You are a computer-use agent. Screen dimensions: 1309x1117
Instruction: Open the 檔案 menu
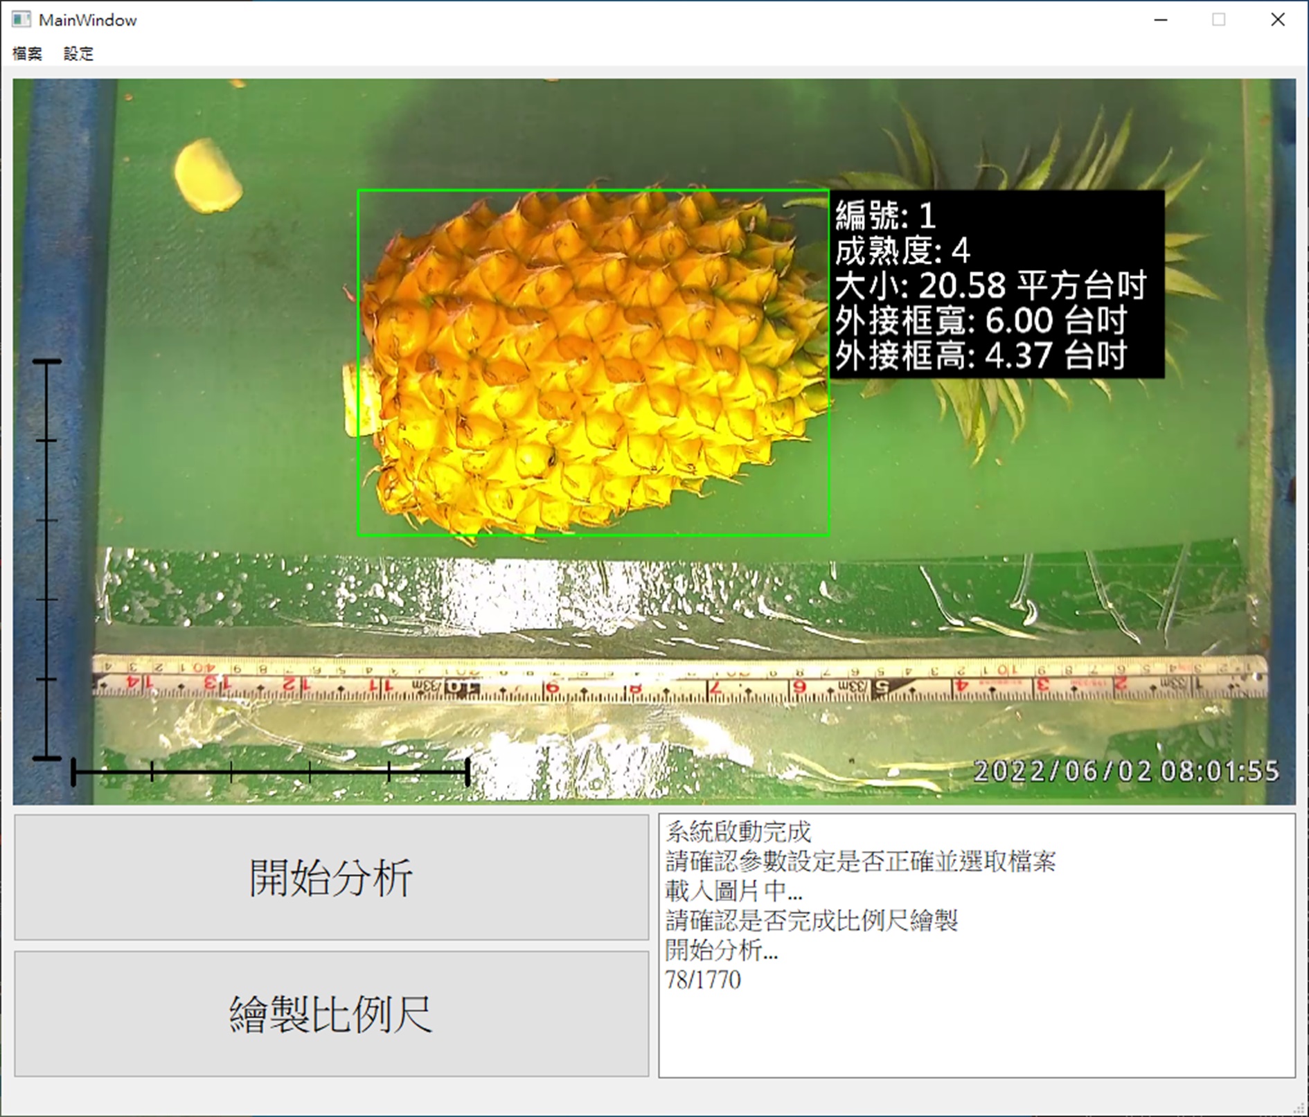tap(27, 53)
